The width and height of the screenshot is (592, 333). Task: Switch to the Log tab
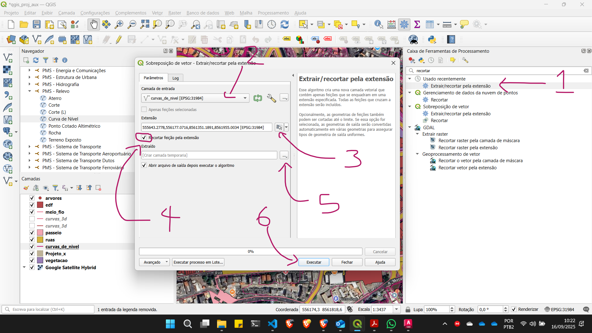tap(175, 78)
